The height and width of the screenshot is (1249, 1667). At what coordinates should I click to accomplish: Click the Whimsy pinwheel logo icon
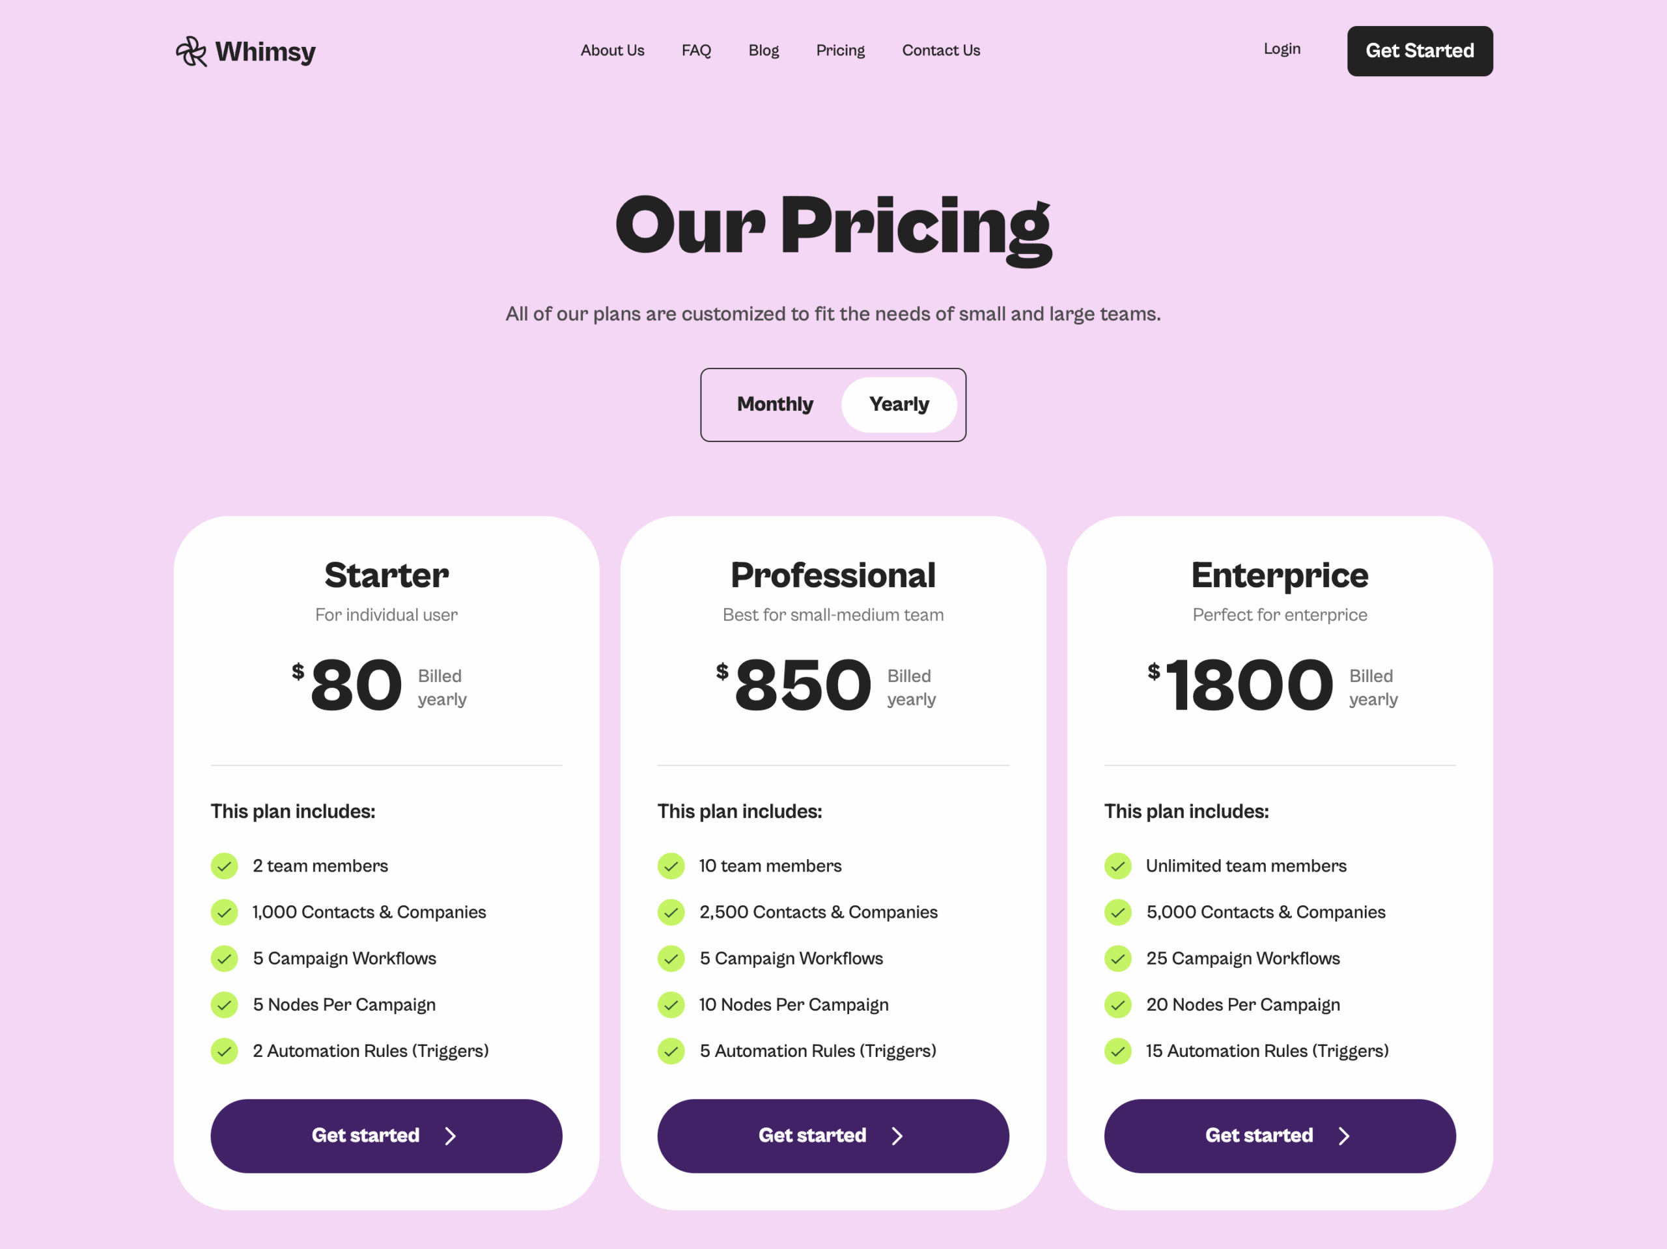point(191,51)
